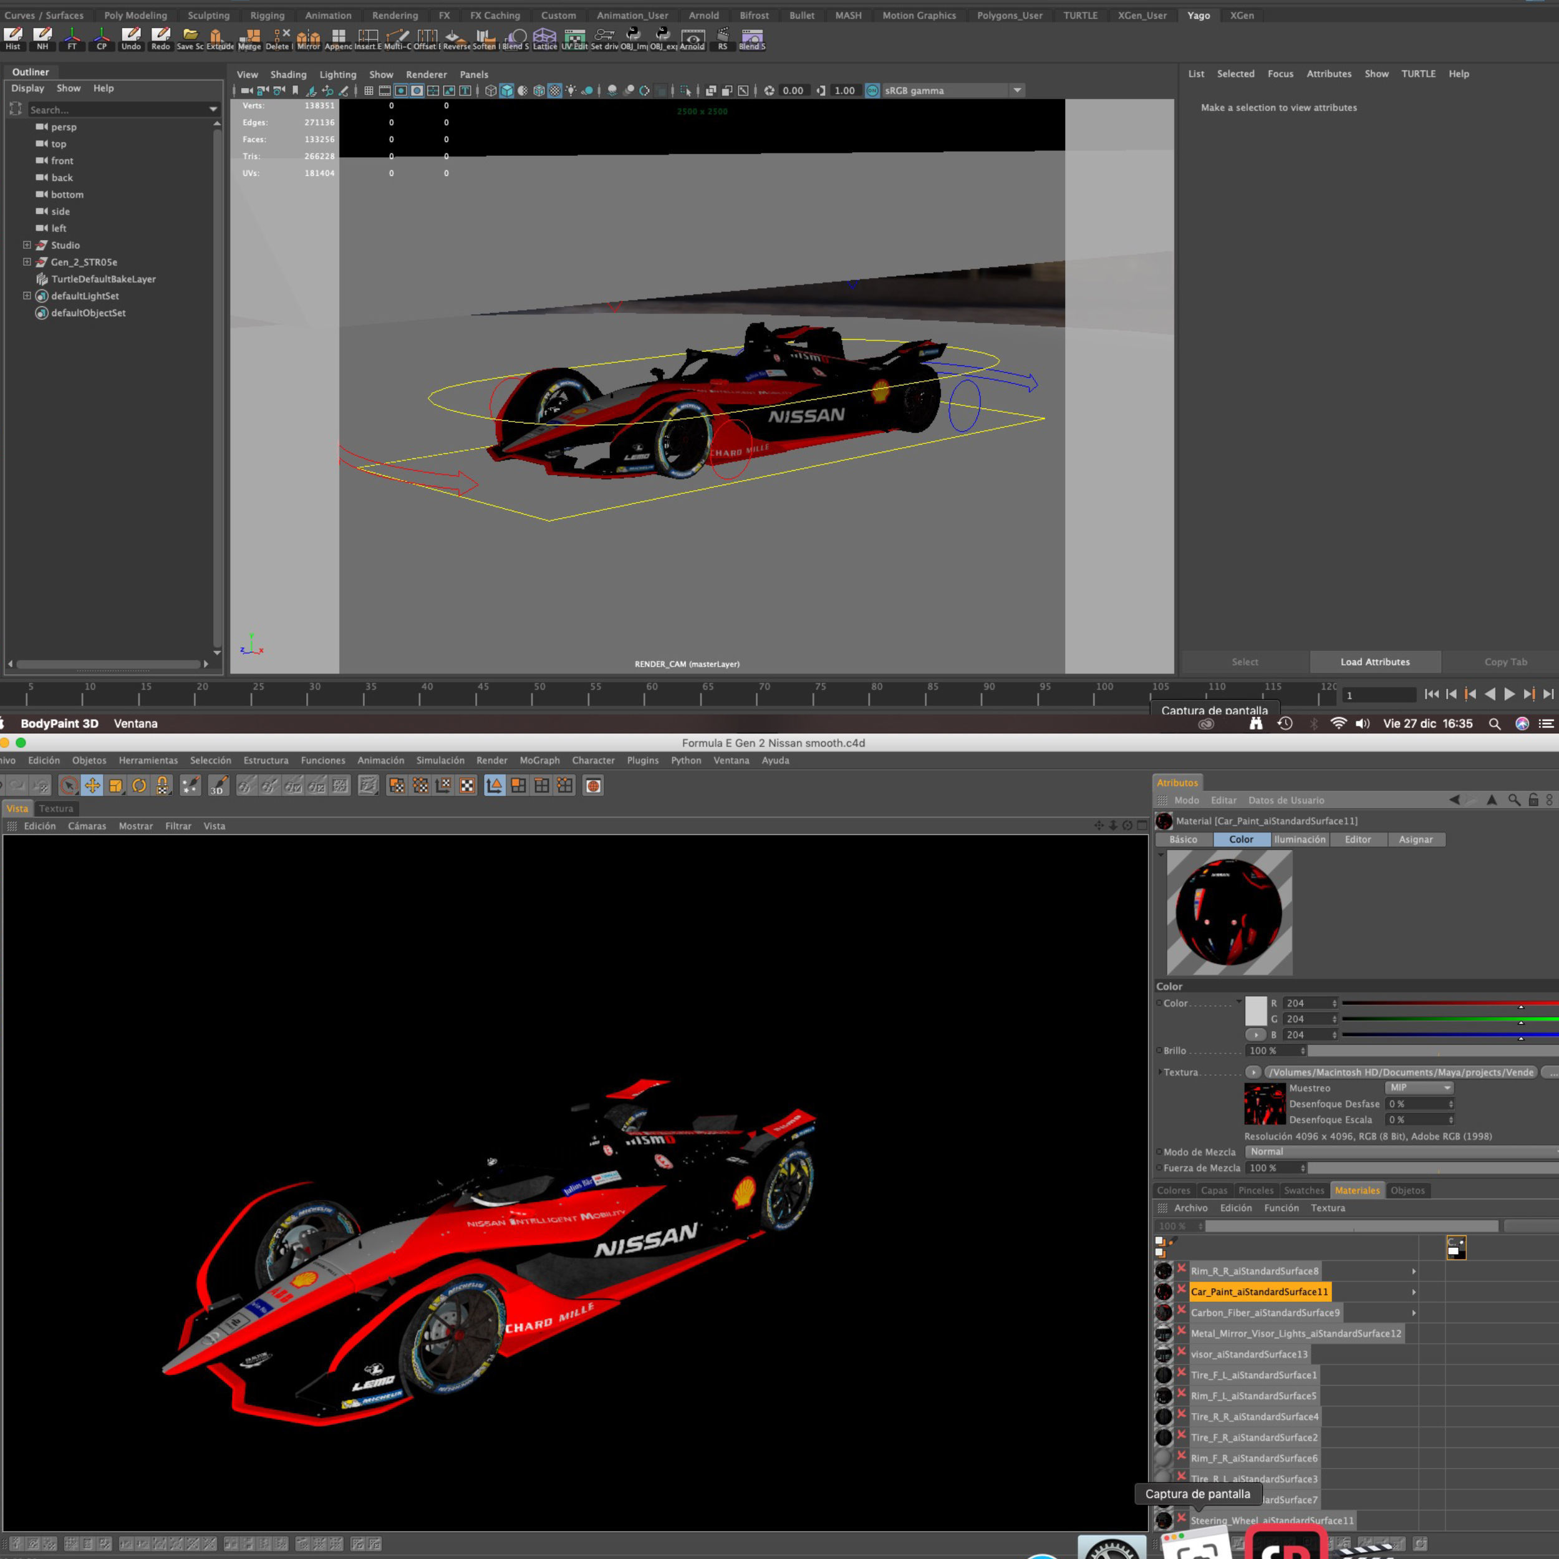Click the 3D paint mode brush icon
1559x1559 pixels.
(x=219, y=786)
